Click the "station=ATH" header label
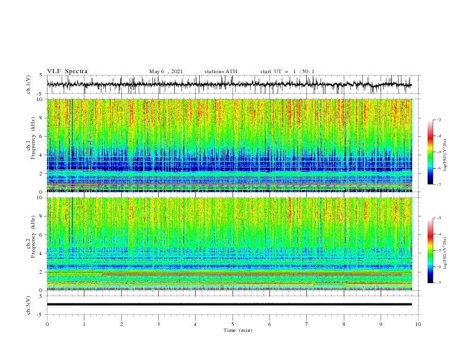 pos(221,71)
